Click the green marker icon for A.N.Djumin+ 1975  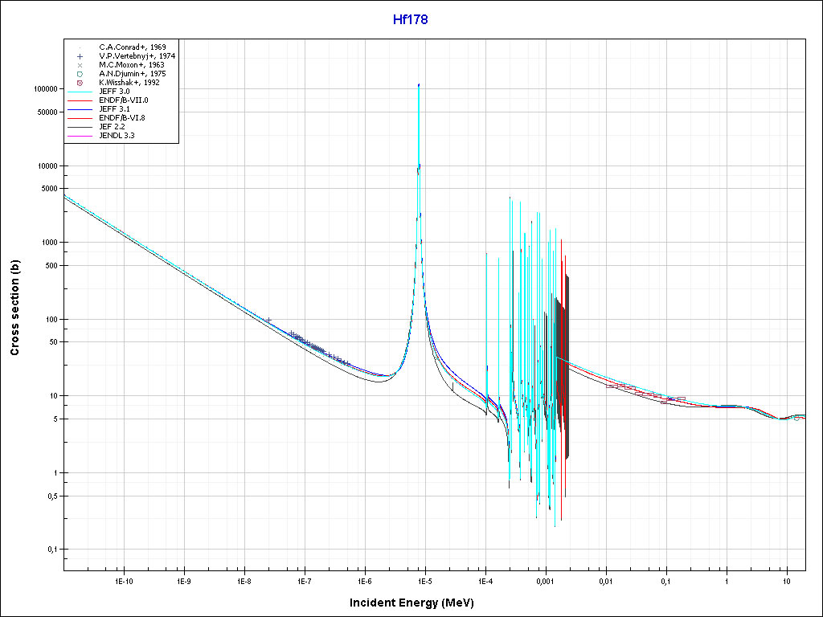coord(80,74)
